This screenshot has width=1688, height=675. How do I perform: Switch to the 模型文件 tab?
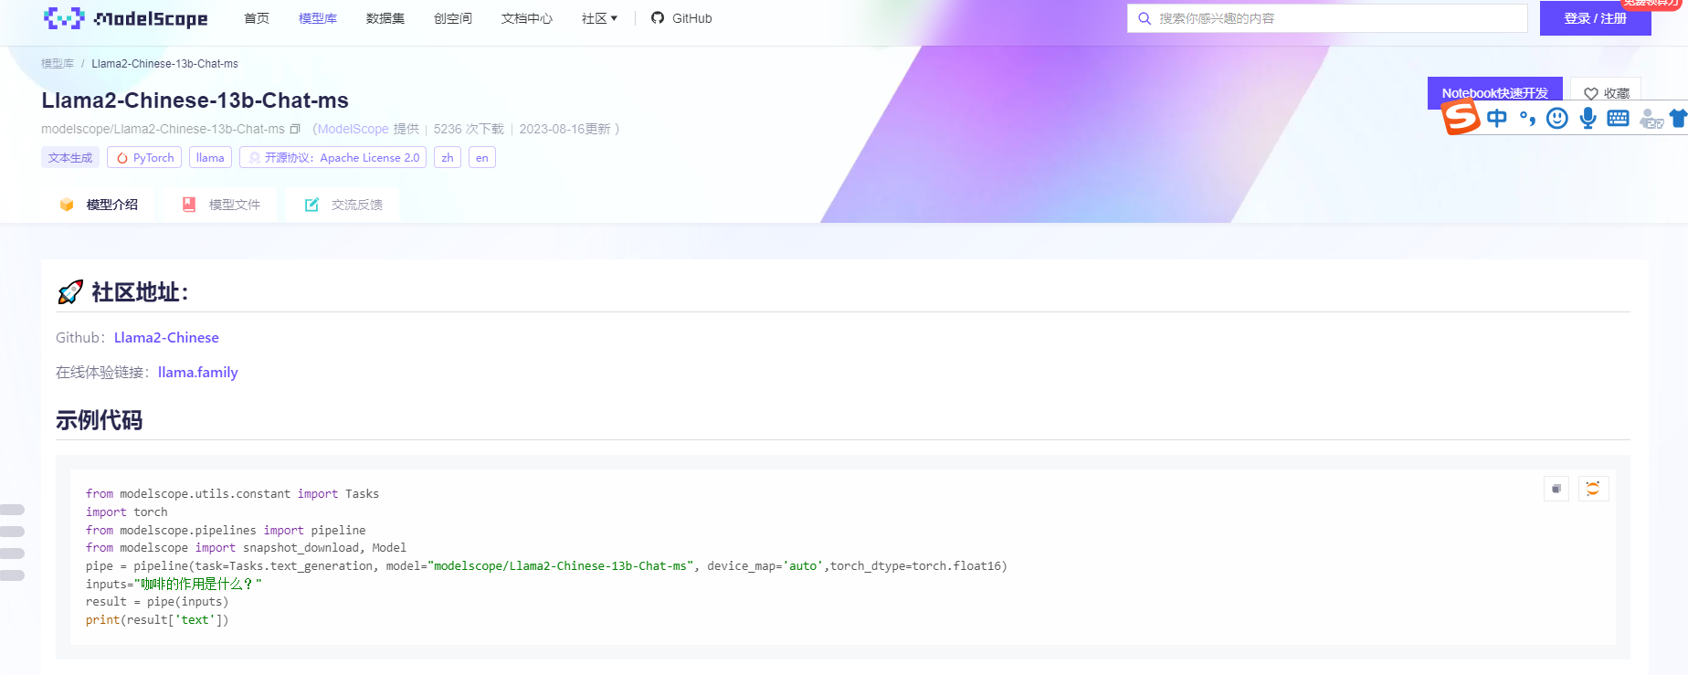click(221, 205)
